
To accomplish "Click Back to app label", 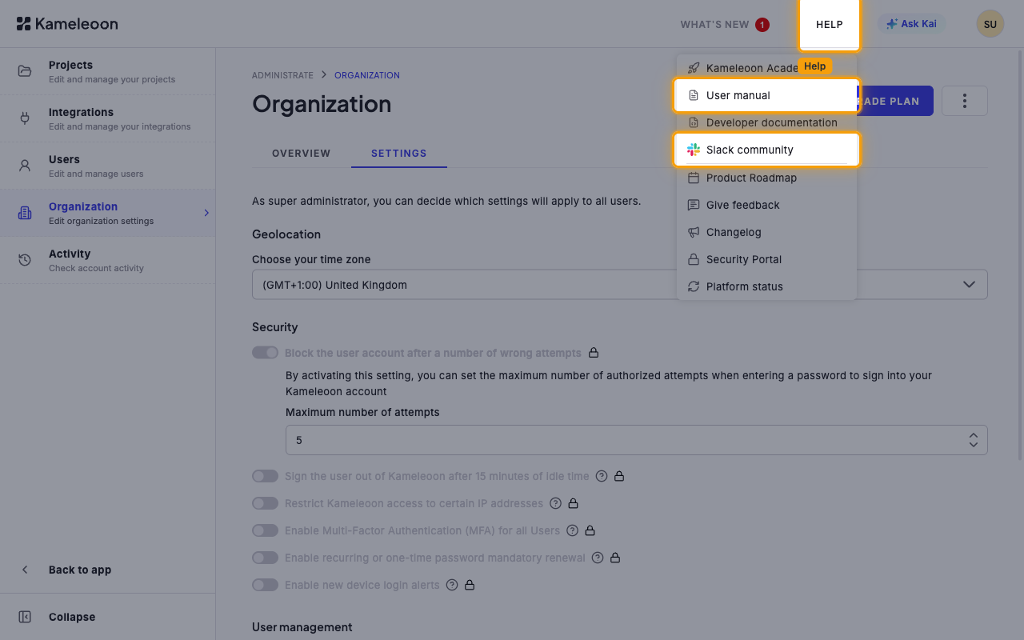I will [80, 570].
